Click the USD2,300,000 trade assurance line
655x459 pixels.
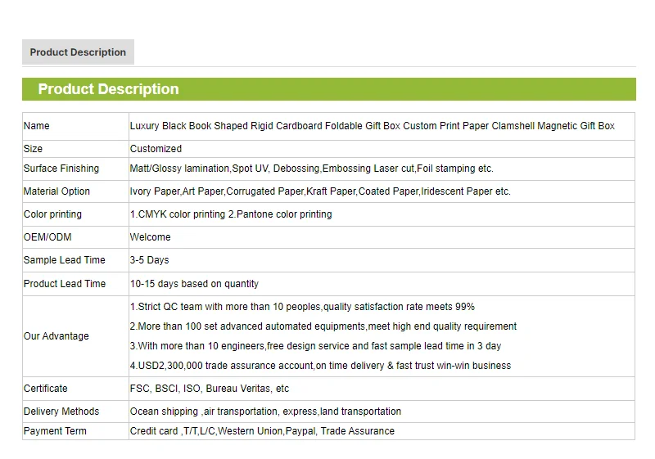coord(320,366)
